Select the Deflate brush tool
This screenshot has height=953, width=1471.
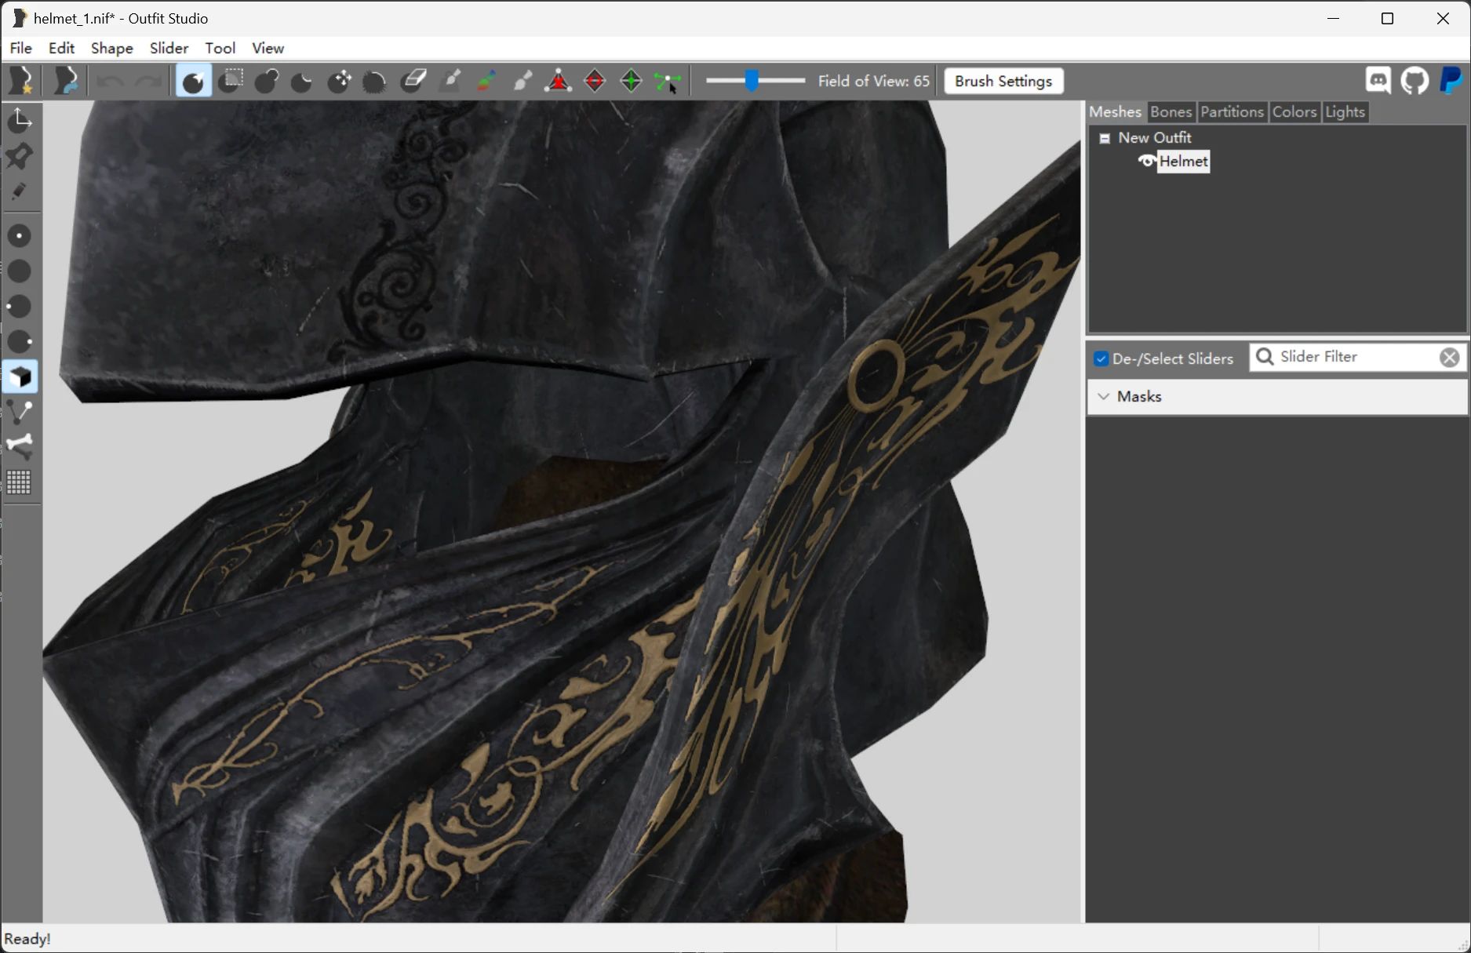301,81
